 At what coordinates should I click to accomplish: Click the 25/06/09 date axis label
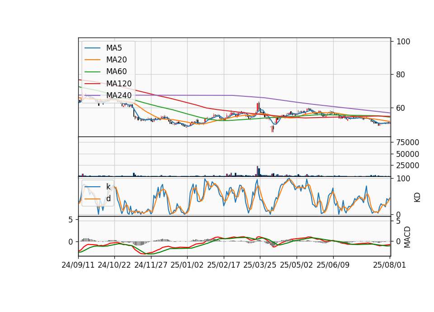[333, 265]
